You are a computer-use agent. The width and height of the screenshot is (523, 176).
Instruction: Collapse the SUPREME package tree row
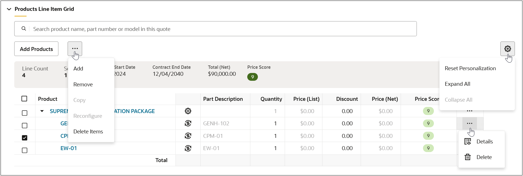click(42, 111)
